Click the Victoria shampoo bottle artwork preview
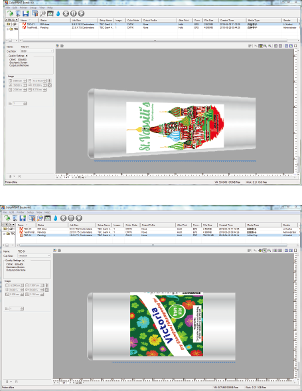Screen dimensions: 302x391 (x=167, y=324)
